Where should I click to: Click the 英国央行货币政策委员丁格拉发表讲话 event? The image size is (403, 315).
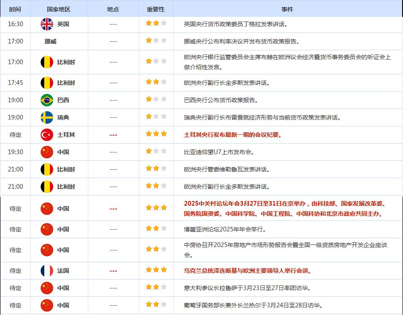click(x=236, y=24)
